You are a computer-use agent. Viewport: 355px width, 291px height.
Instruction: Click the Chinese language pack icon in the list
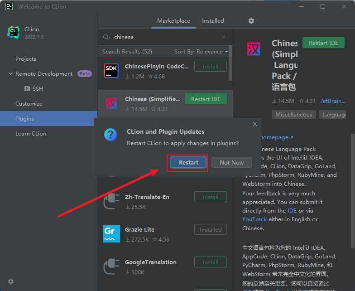[111, 103]
